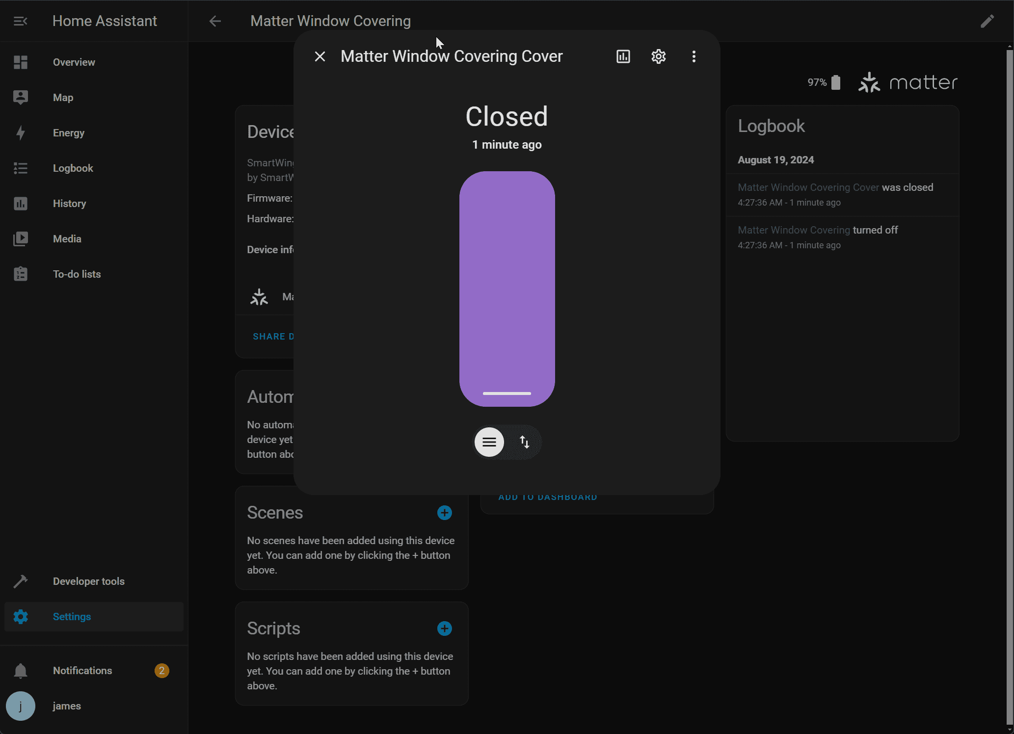Add a script with plus icon
The height and width of the screenshot is (734, 1014).
pyautogui.click(x=444, y=629)
